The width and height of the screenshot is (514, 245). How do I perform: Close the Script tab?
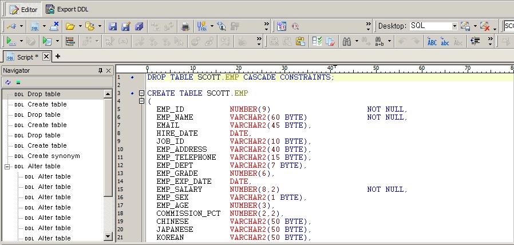[46, 56]
